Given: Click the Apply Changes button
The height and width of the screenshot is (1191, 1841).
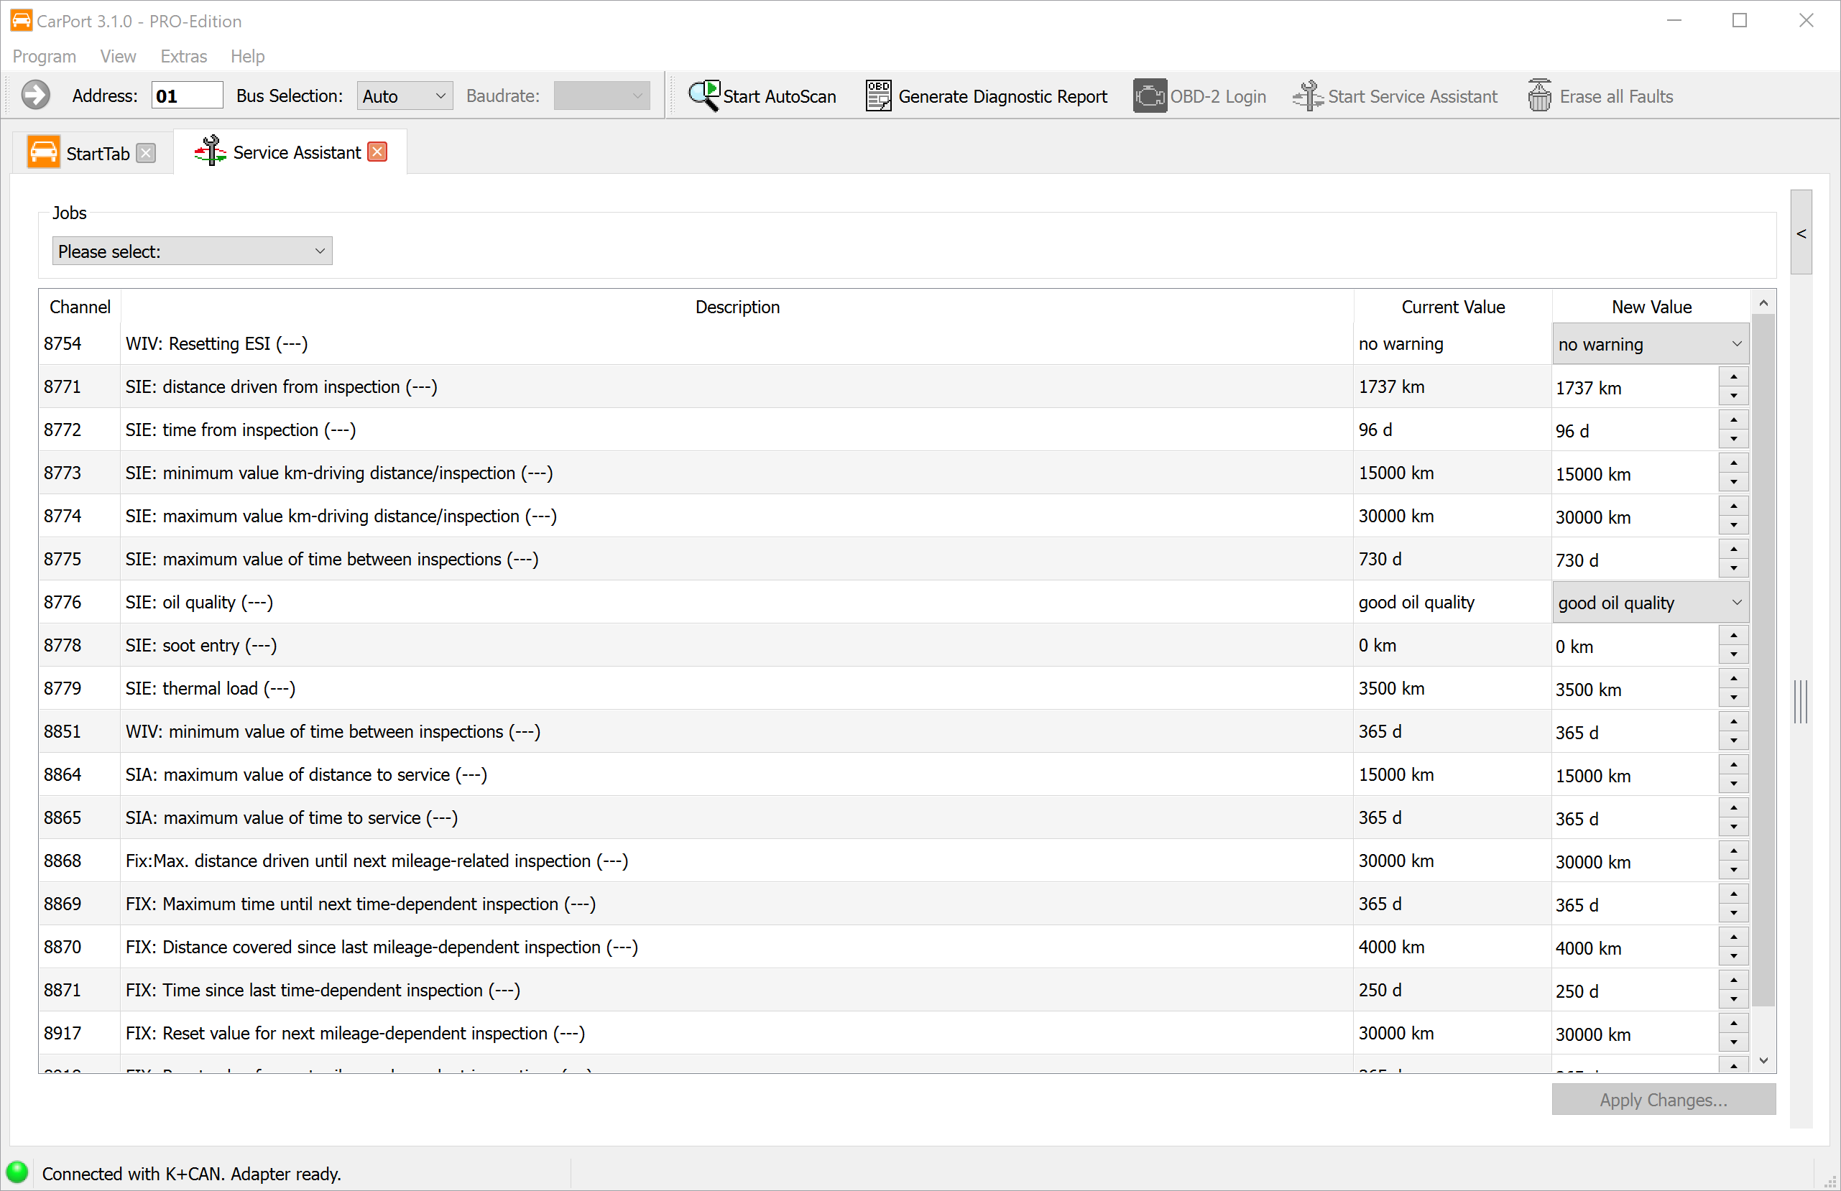Looking at the screenshot, I should pos(1663,1099).
